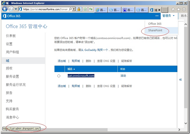
Task: Switch to the second 百... browser tab
Action: coord(115,10)
